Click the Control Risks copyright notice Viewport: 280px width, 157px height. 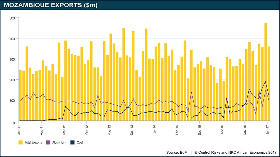[235, 152]
